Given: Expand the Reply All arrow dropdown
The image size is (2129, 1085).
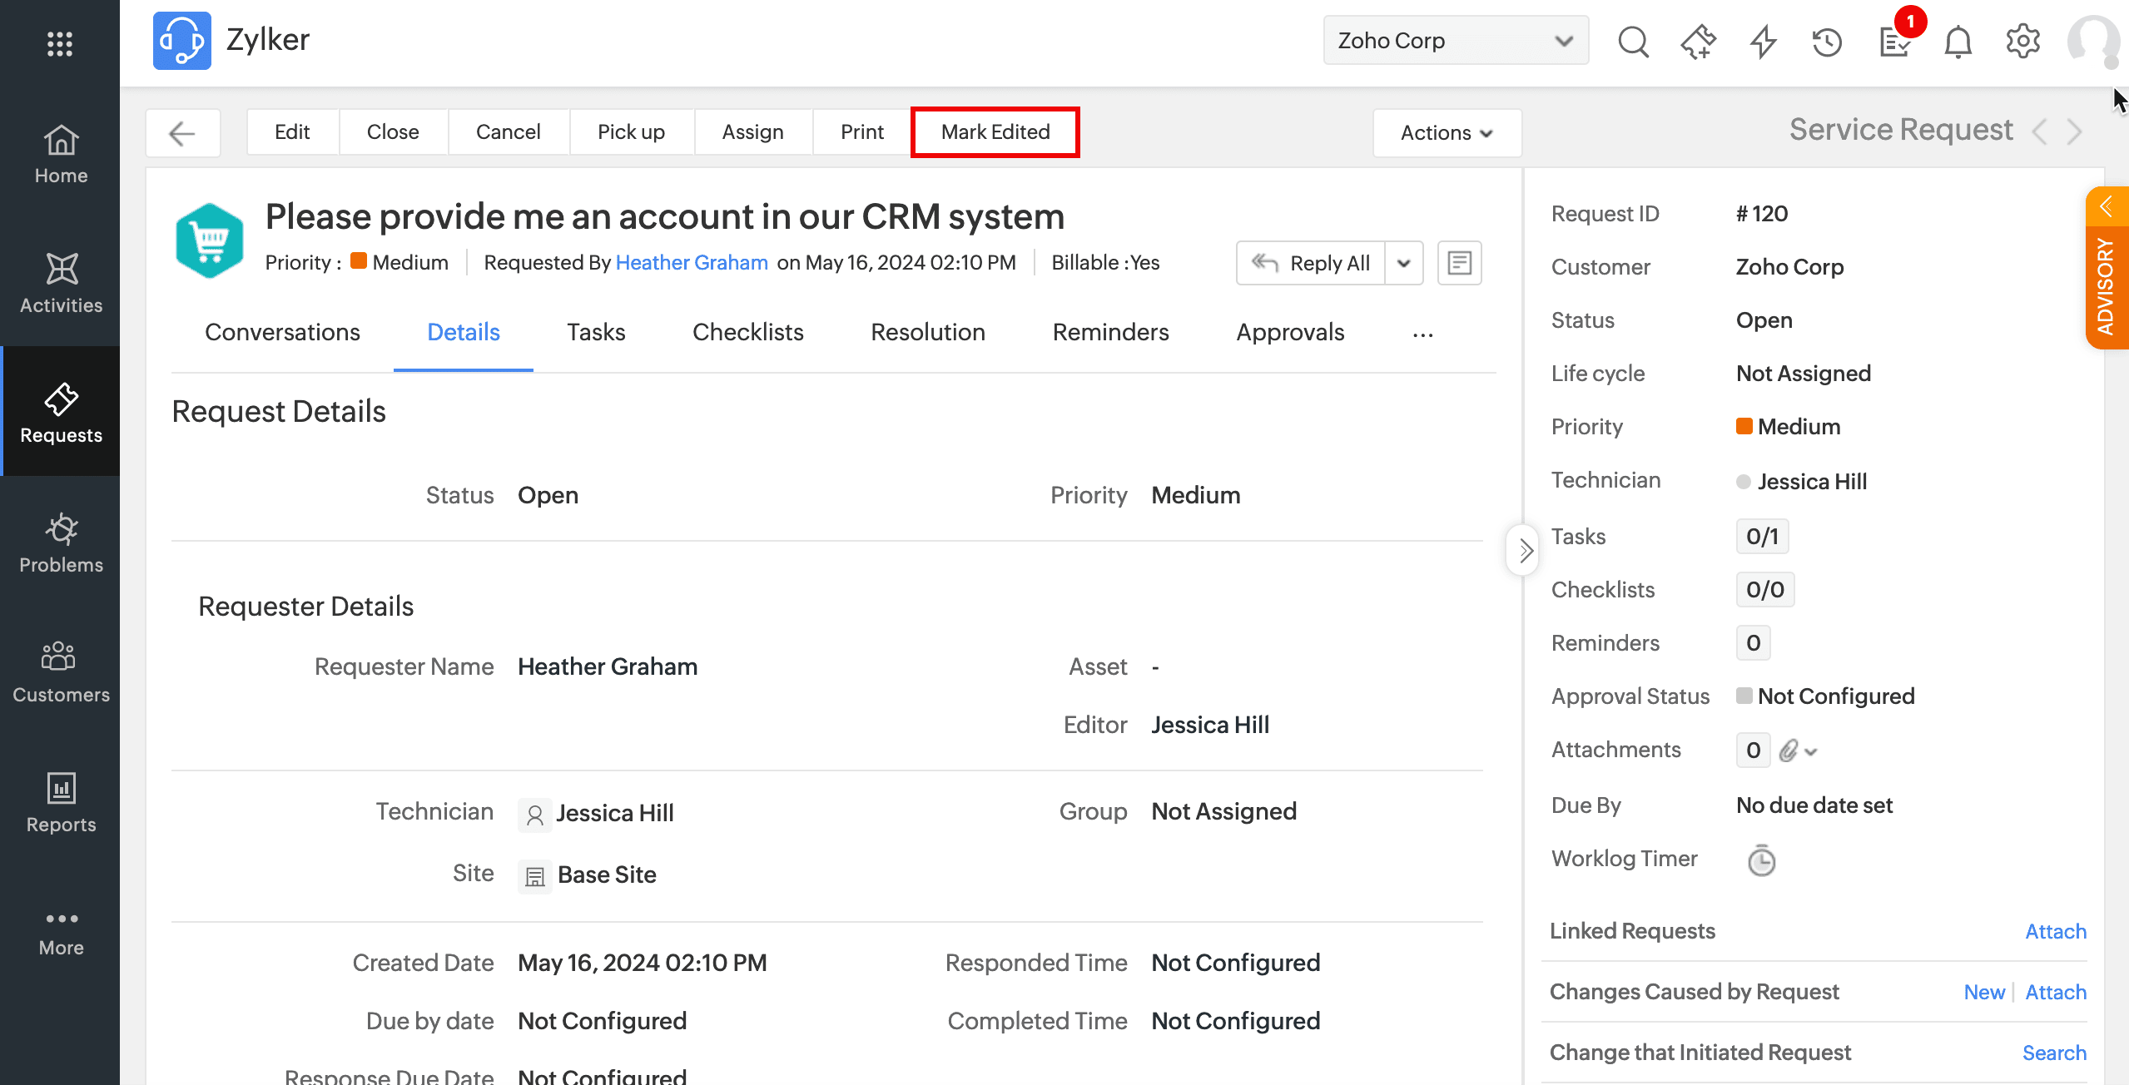Looking at the screenshot, I should 1403,263.
